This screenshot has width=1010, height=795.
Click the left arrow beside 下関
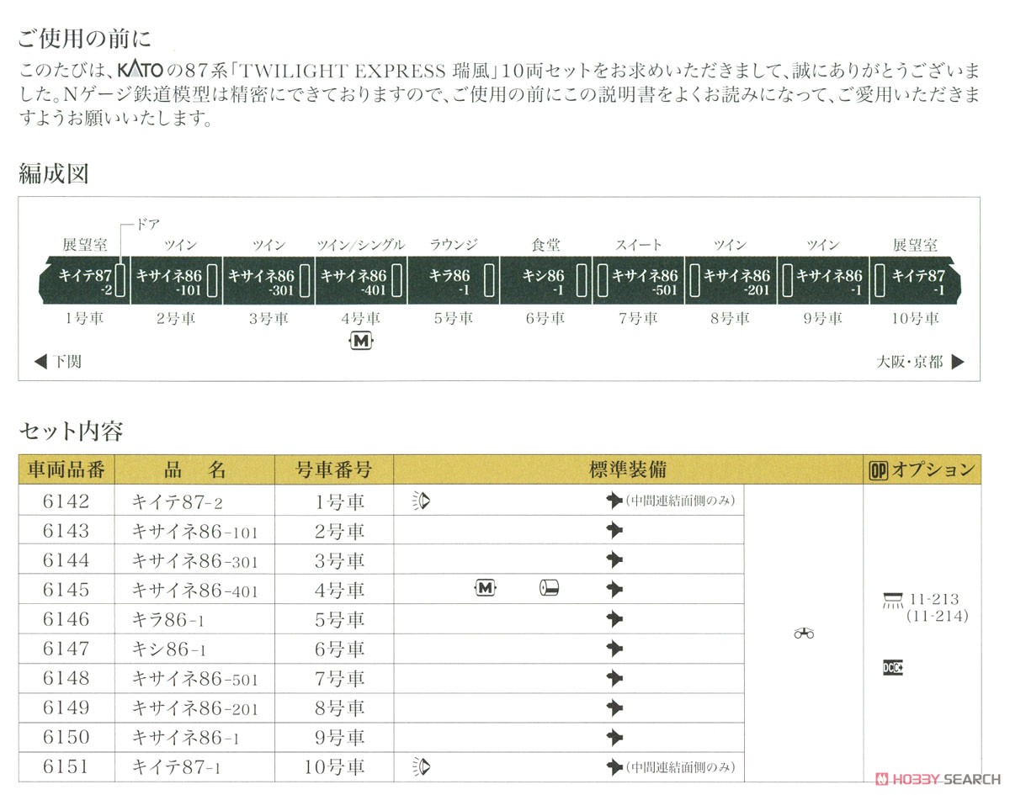click(x=40, y=363)
